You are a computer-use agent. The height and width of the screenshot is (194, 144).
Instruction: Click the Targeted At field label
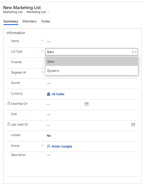tap(18, 72)
